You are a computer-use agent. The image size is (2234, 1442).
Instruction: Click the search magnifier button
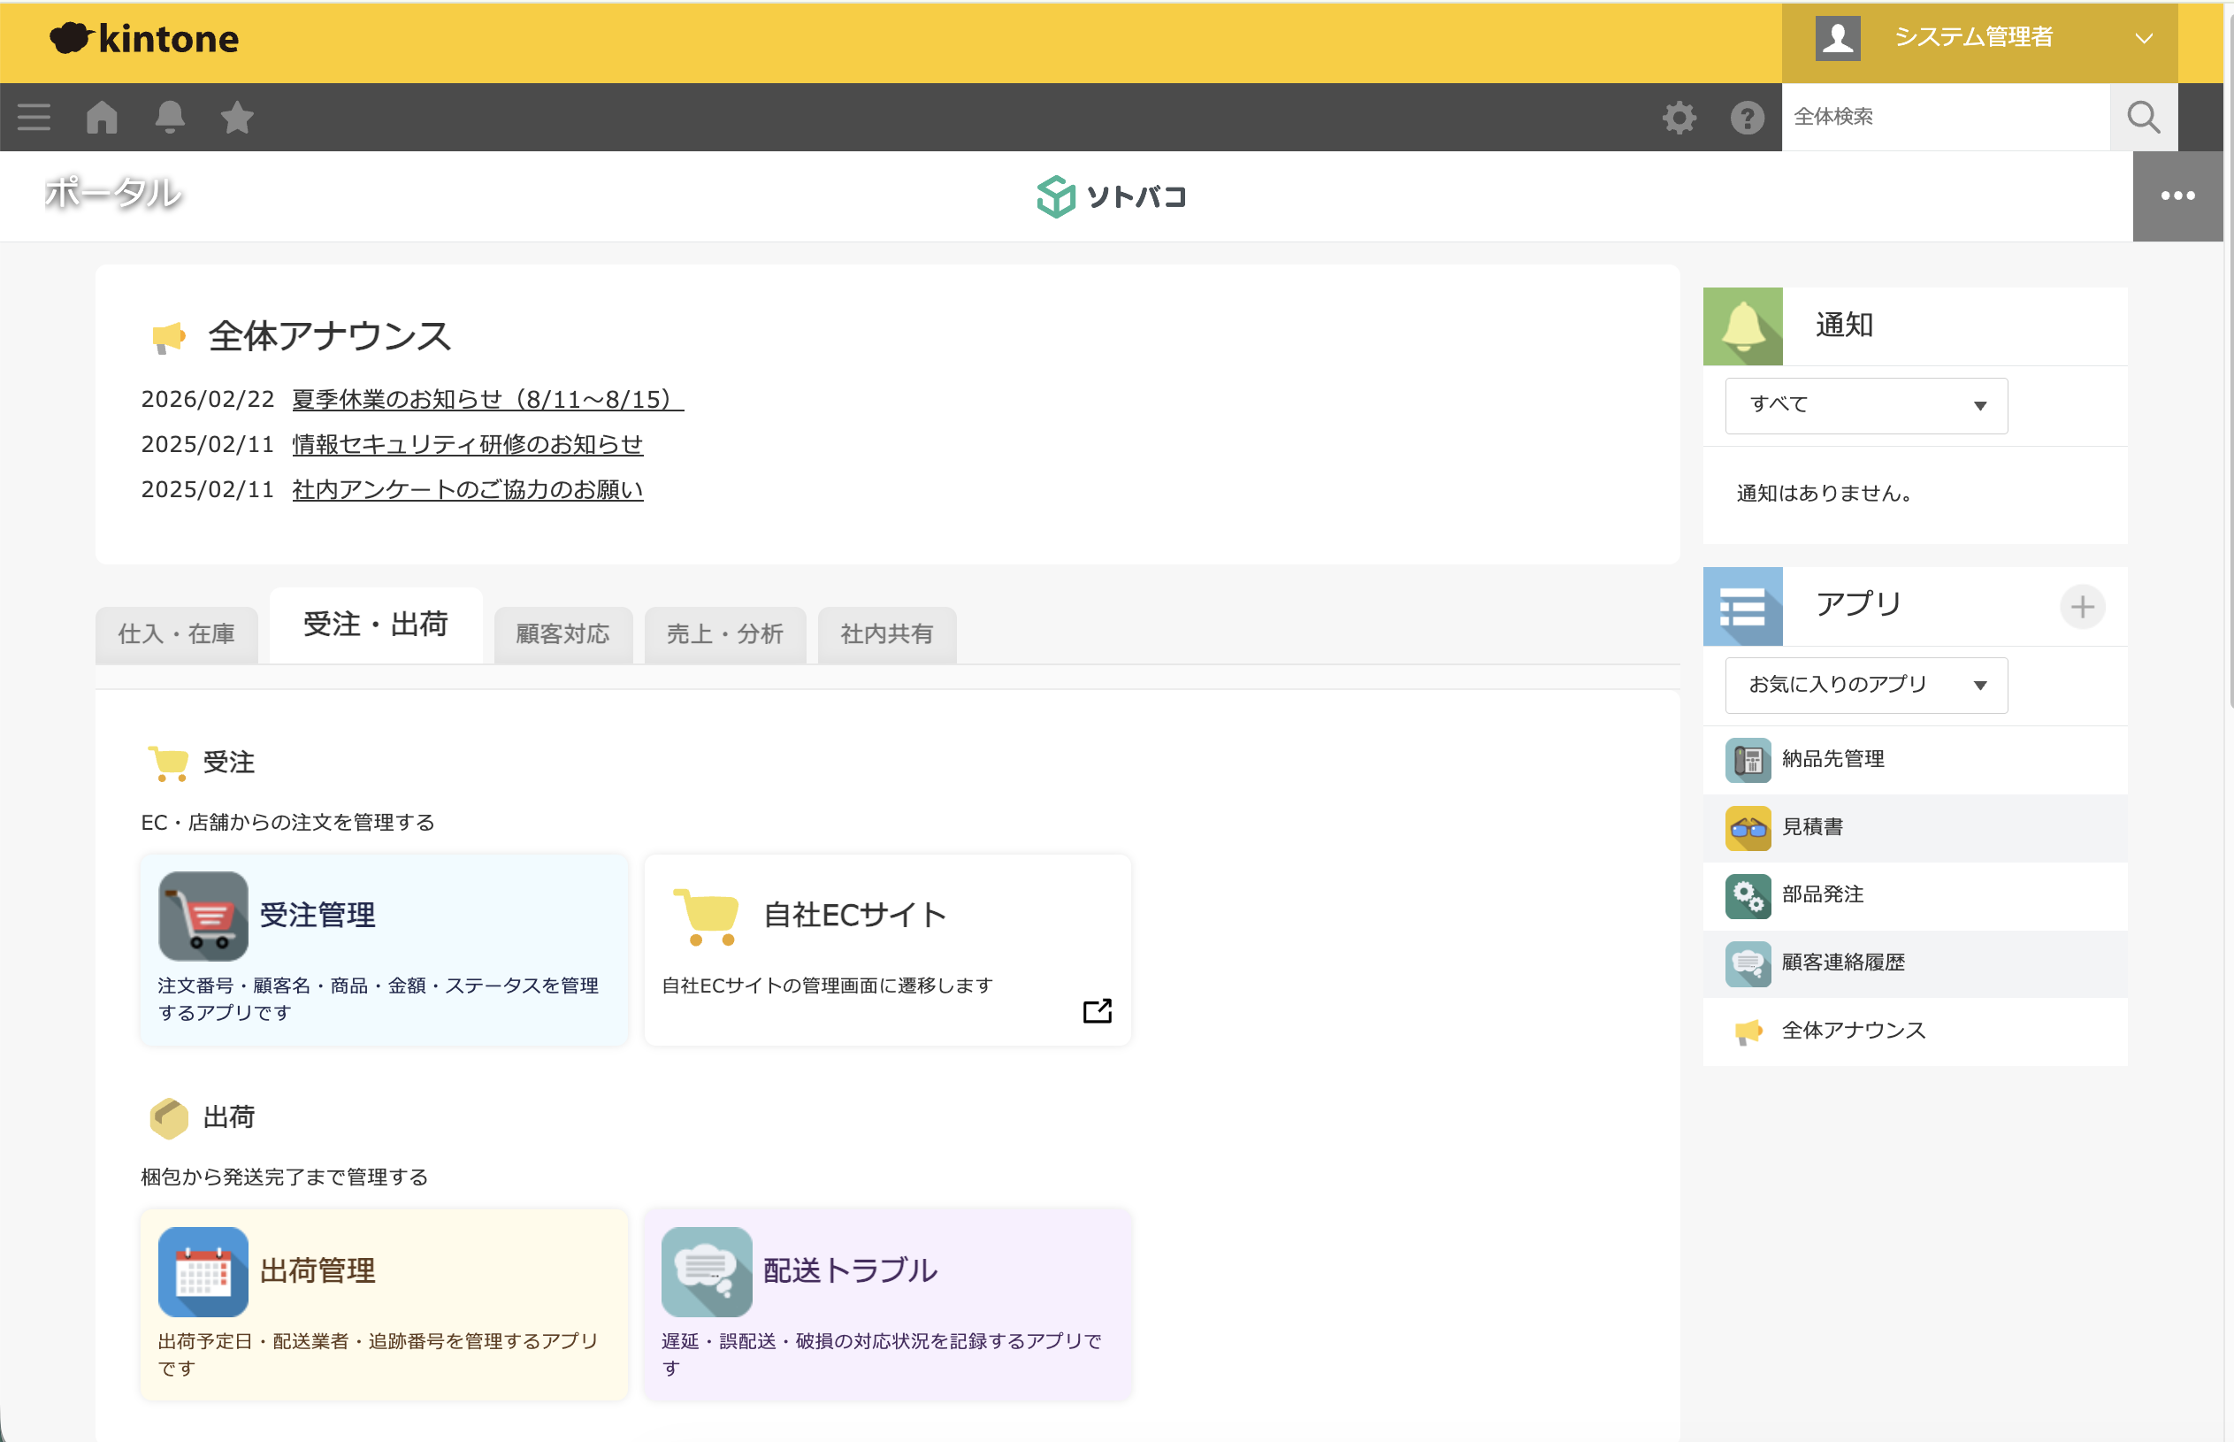pyautogui.click(x=2143, y=117)
